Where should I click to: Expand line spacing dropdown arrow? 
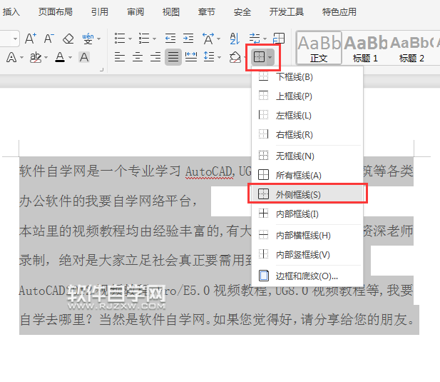coord(220,58)
